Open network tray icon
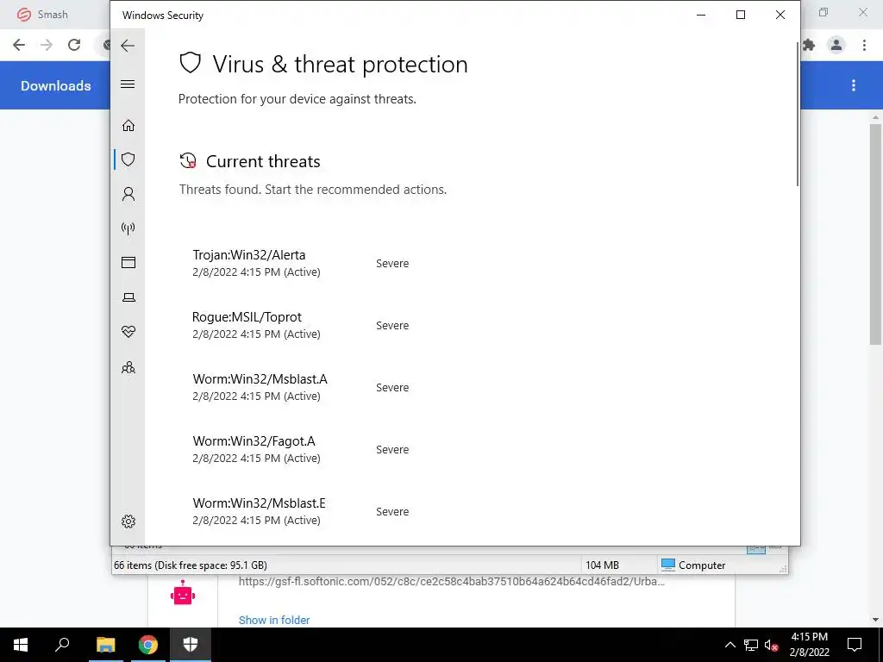The width and height of the screenshot is (883, 662). [x=751, y=645]
